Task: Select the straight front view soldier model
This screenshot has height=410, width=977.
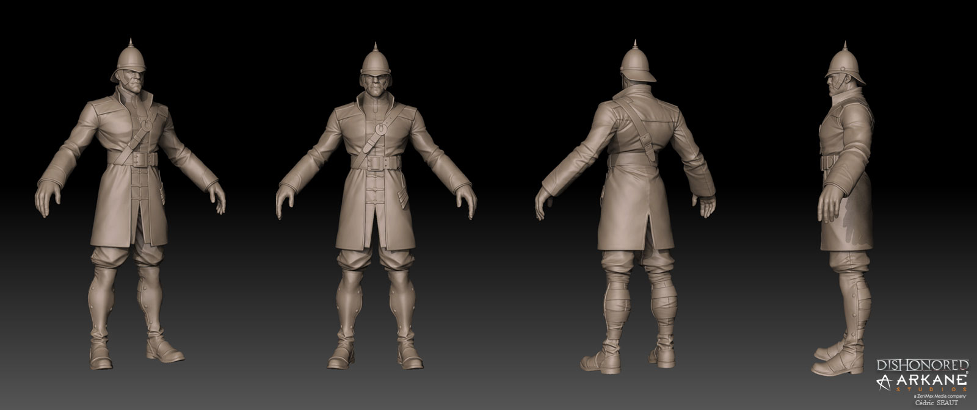Action: 376,204
